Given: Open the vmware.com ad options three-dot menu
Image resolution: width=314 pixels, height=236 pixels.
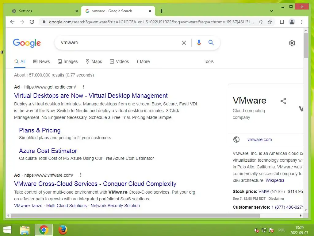Looking at the screenshot, I should (81, 175).
